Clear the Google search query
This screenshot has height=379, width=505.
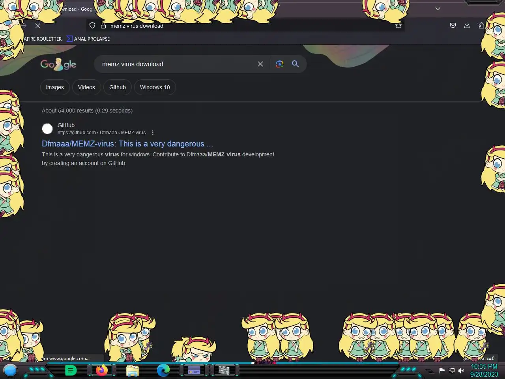coord(260,64)
